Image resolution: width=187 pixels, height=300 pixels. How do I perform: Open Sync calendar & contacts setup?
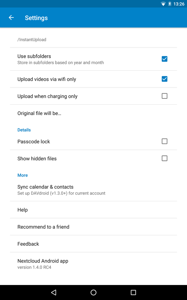click(46, 190)
